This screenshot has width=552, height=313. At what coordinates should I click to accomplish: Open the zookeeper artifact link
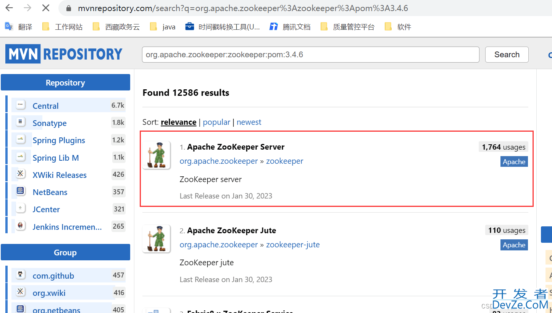tap(285, 161)
